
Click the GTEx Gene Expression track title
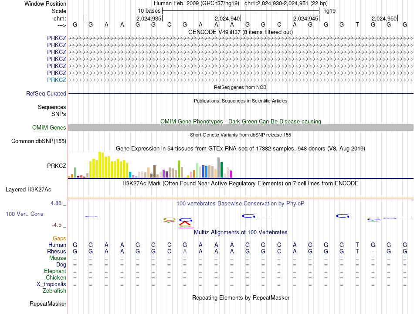(240, 149)
